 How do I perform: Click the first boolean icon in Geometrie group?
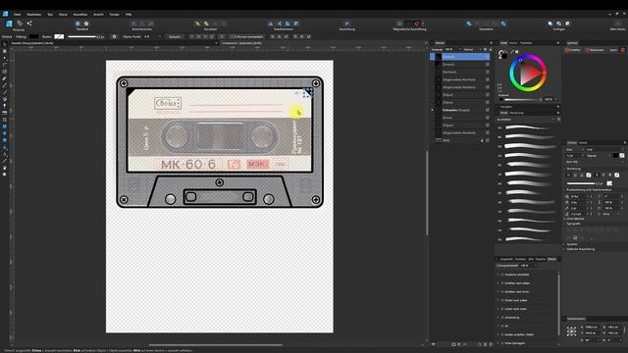[x=469, y=24]
